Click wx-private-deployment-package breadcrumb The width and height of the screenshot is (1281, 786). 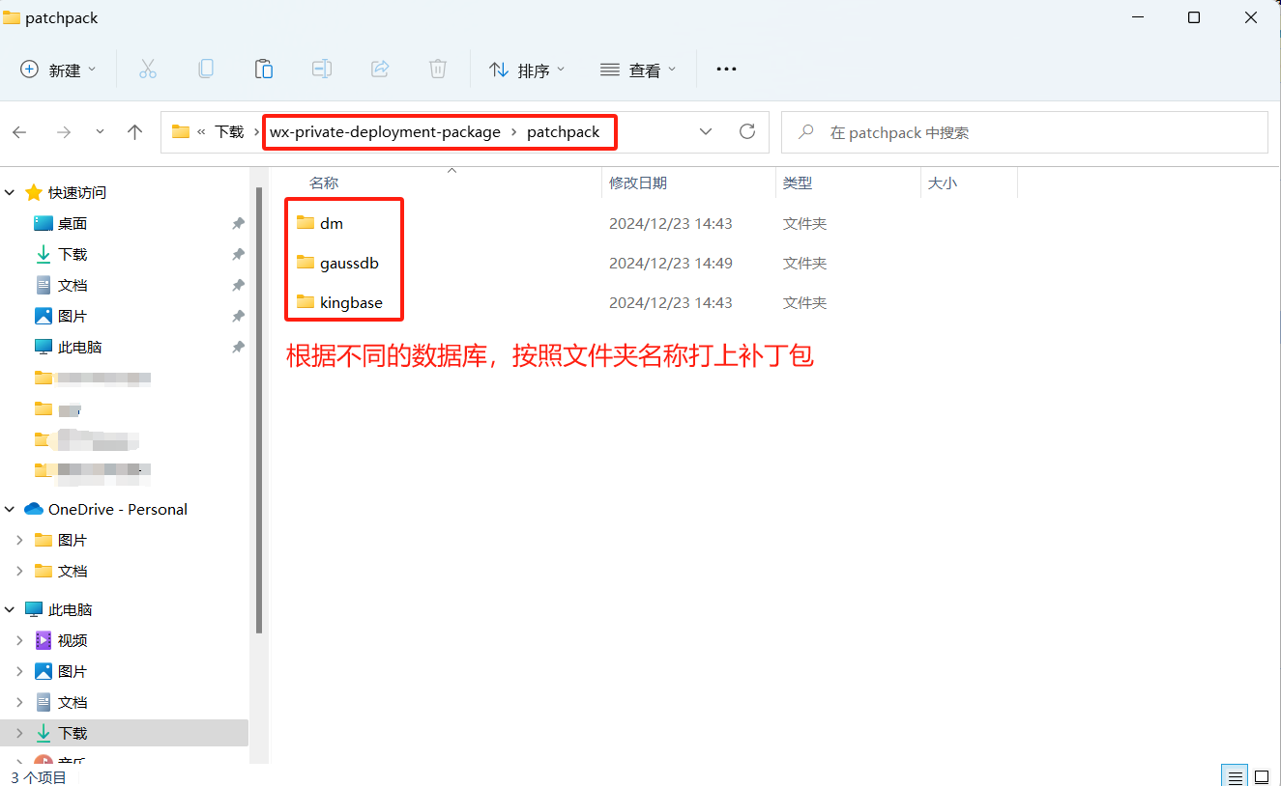tap(385, 132)
